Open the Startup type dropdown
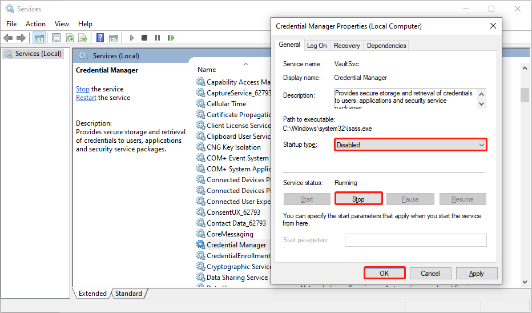This screenshot has width=532, height=313. pyautogui.click(x=410, y=145)
